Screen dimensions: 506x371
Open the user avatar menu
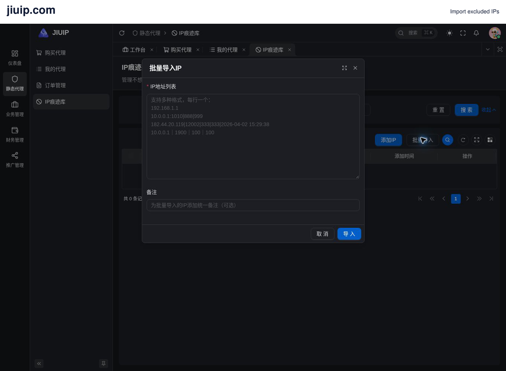[x=495, y=33]
